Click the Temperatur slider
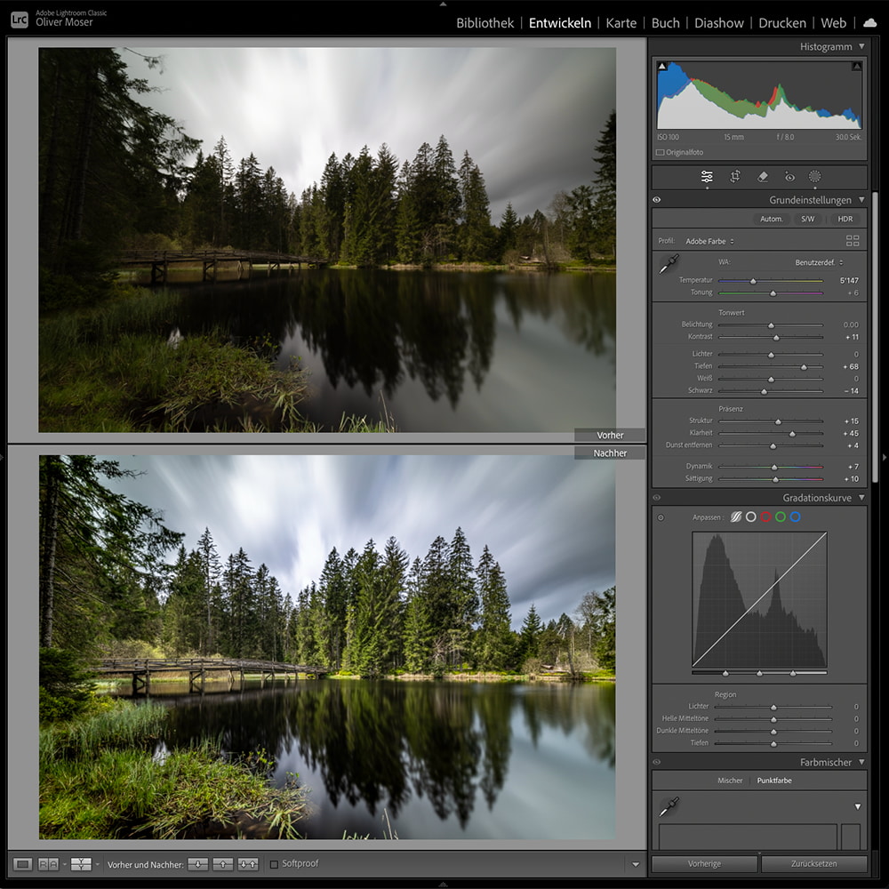This screenshot has width=889, height=889. (770, 281)
